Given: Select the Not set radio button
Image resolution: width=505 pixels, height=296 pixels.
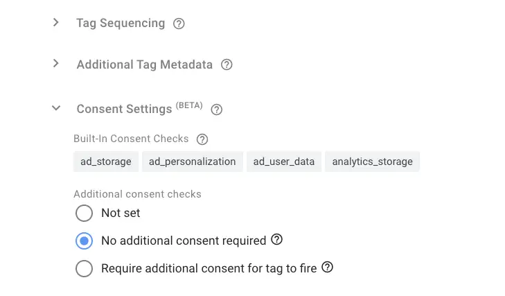Looking at the screenshot, I should tap(84, 213).
